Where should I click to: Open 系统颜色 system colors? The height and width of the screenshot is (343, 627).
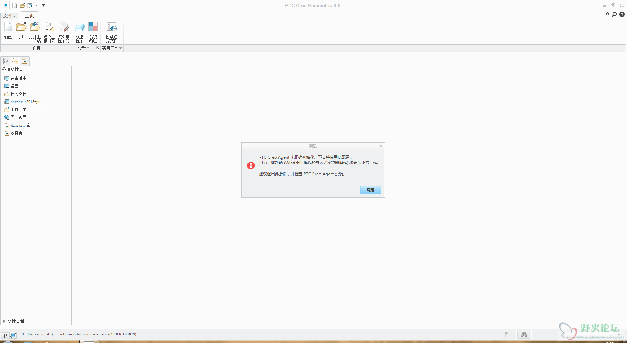93,32
